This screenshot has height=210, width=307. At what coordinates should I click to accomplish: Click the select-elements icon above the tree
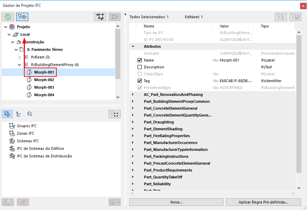click(x=100, y=16)
